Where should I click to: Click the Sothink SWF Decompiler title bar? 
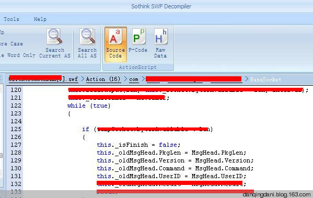coord(161,6)
